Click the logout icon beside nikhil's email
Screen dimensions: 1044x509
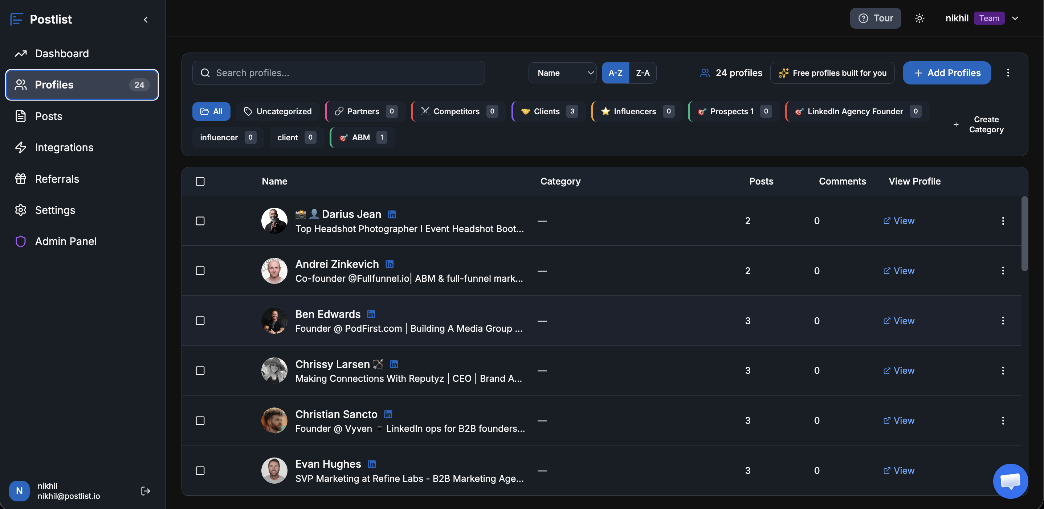(x=145, y=491)
